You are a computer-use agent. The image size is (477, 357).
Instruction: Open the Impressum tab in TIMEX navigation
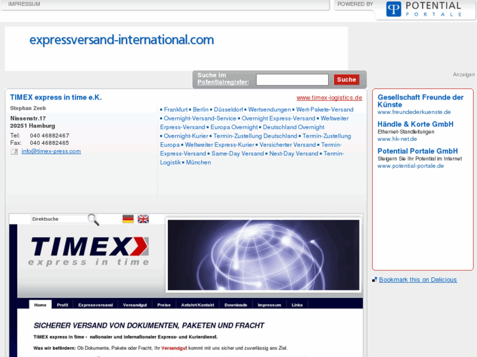click(269, 305)
